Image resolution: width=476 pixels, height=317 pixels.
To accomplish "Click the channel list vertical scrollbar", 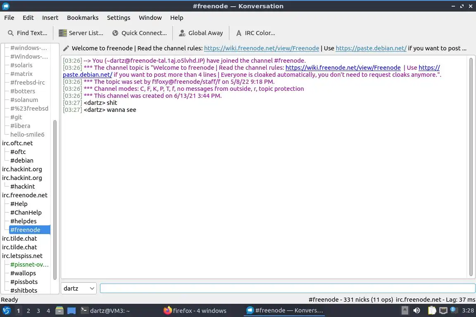I will 55,200.
